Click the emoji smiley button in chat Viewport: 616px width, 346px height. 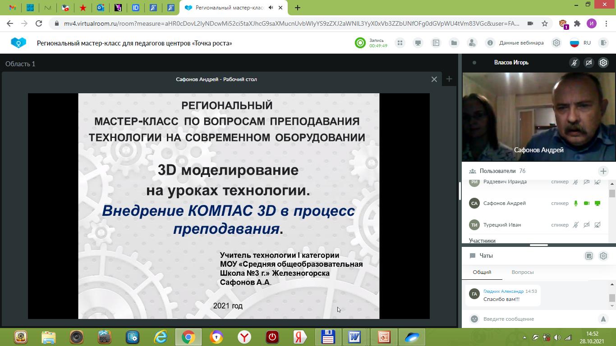click(x=474, y=319)
